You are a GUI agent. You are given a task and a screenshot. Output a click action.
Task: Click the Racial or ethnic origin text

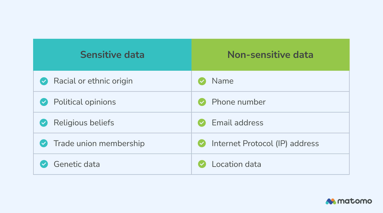coord(93,81)
